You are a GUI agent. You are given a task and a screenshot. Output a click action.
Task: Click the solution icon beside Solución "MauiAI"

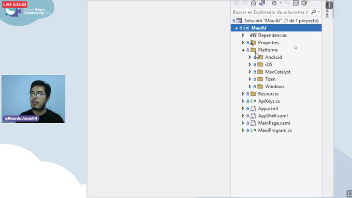239,21
